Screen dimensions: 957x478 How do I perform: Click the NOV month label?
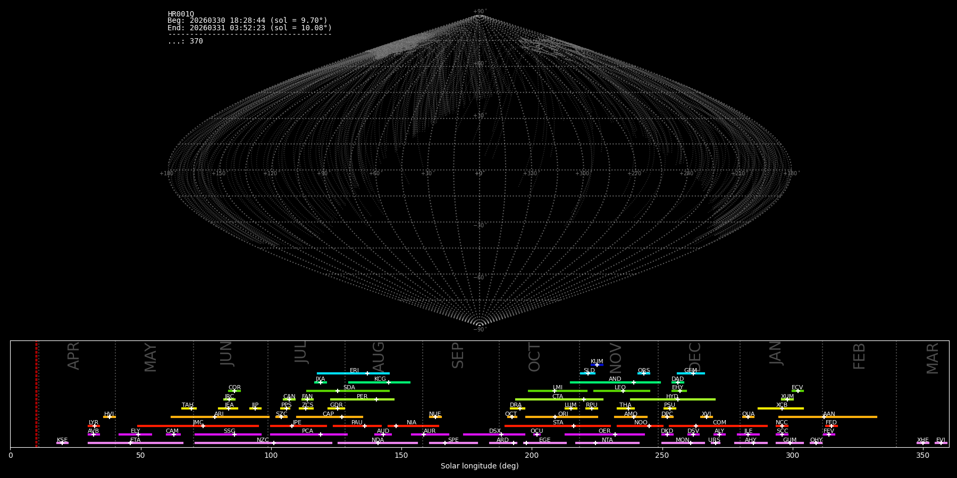(616, 358)
